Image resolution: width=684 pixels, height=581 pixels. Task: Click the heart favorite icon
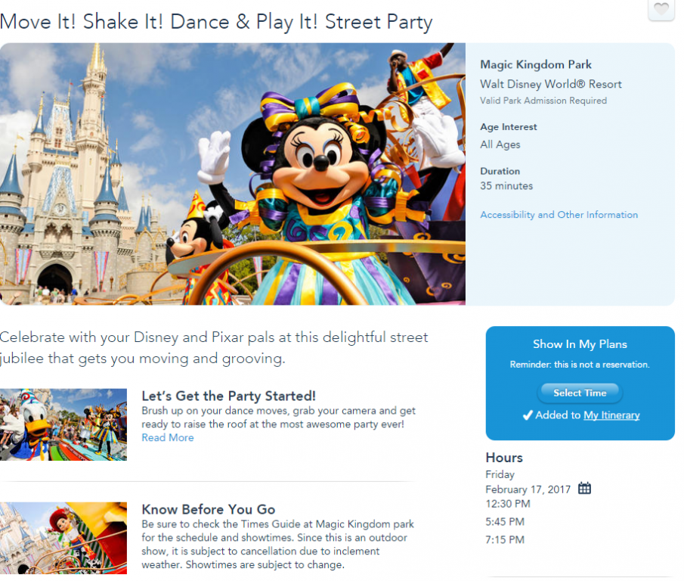click(x=661, y=9)
